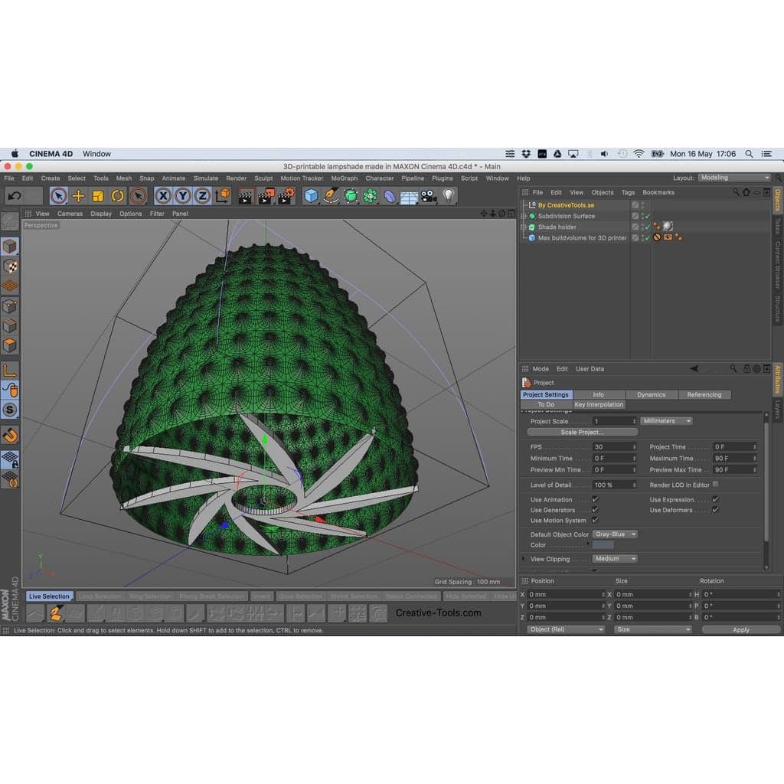This screenshot has height=784, width=784.
Task: Switch to Polygons mode in the left palette
Action: click(x=9, y=345)
